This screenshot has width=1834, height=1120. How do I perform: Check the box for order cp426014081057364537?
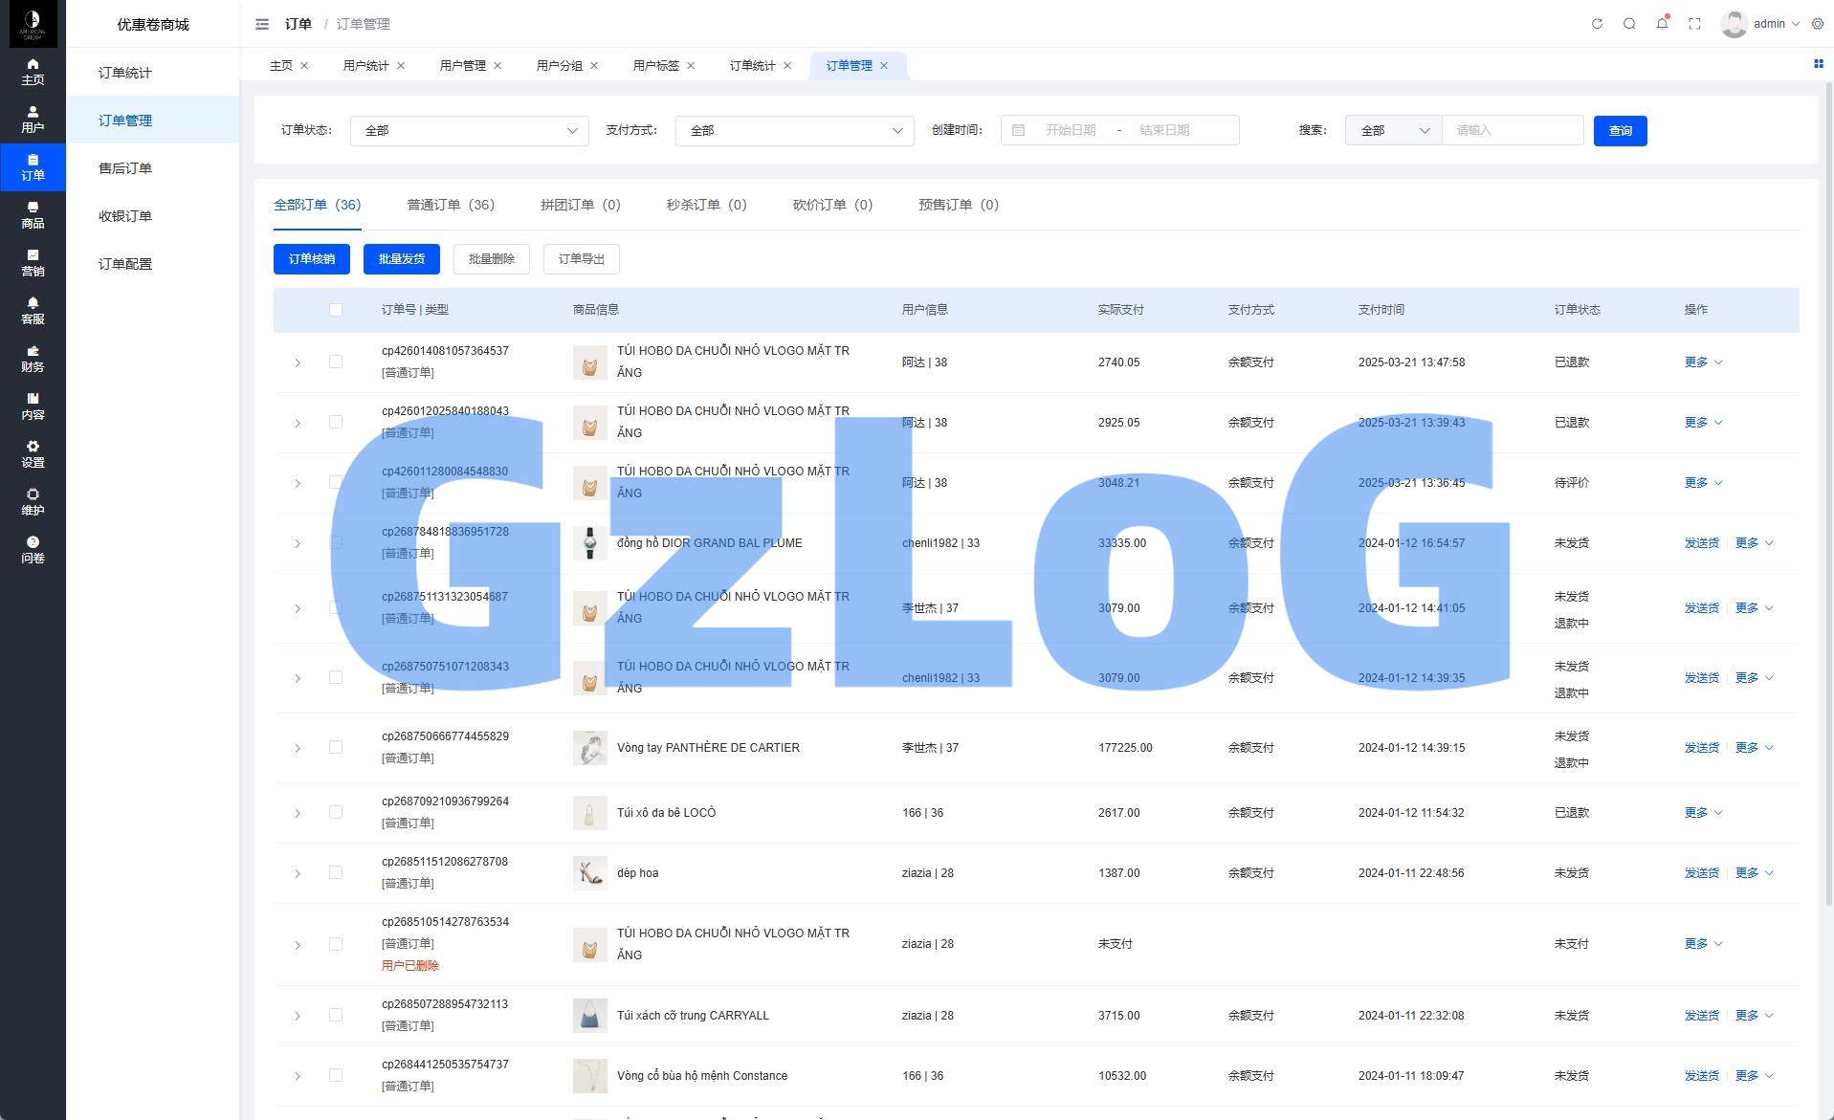click(336, 362)
